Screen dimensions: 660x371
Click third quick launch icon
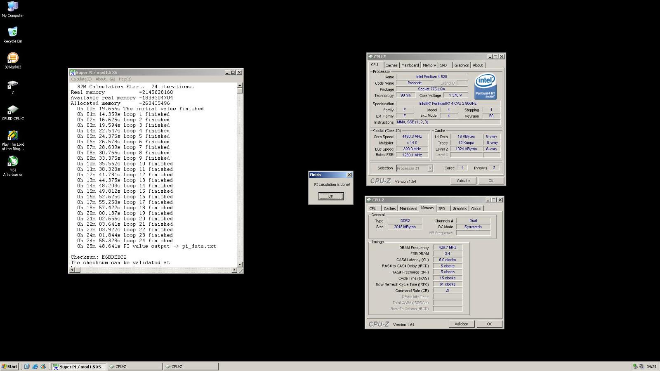click(x=43, y=366)
